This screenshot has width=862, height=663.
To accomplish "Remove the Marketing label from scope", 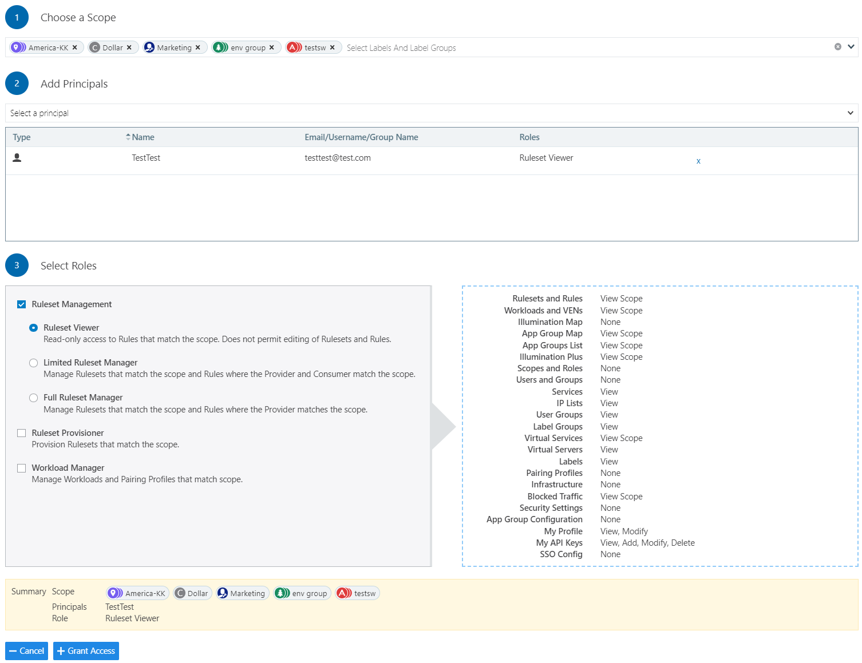I will (198, 47).
